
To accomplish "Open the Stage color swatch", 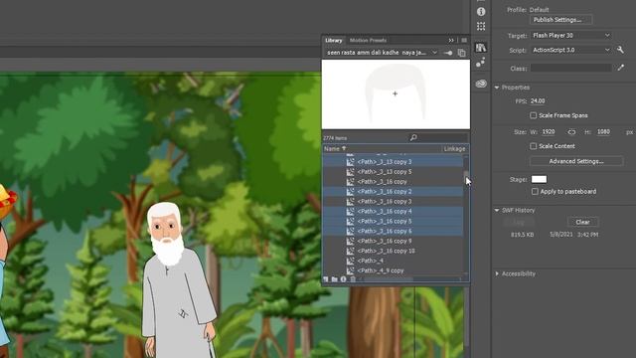I will 539,179.
